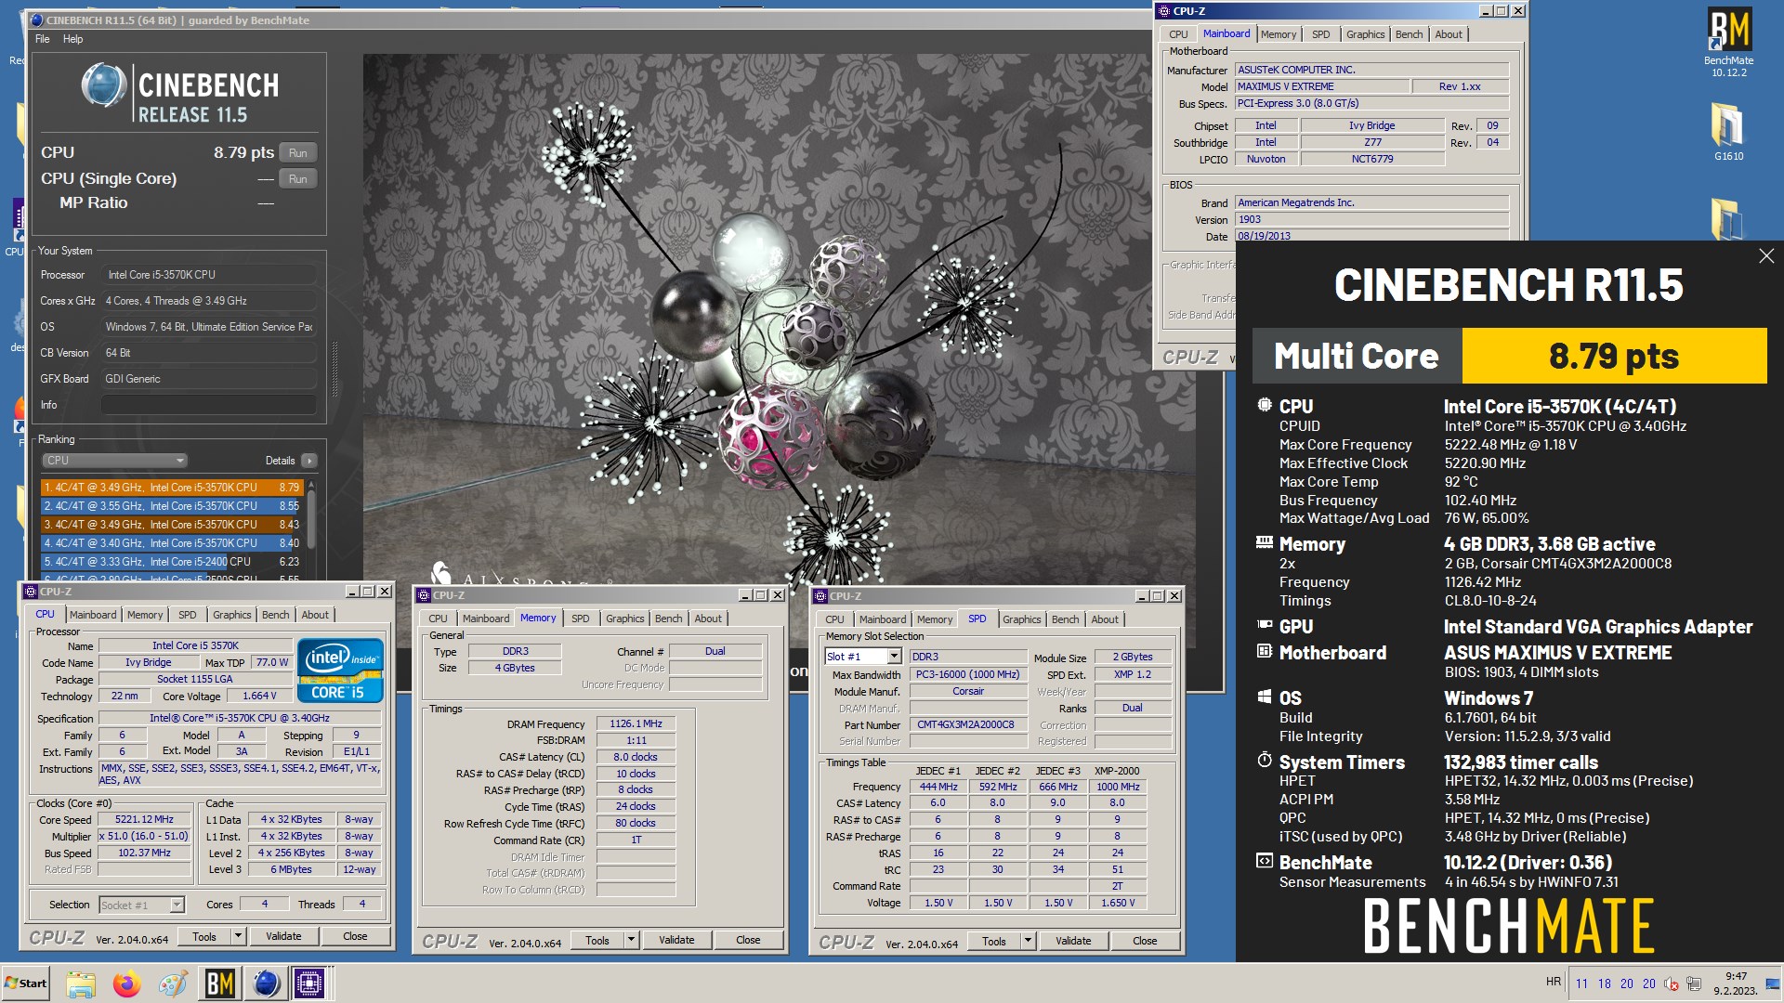
Task: Open CPU tab in CPU-Z Memory window
Action: [x=438, y=619]
